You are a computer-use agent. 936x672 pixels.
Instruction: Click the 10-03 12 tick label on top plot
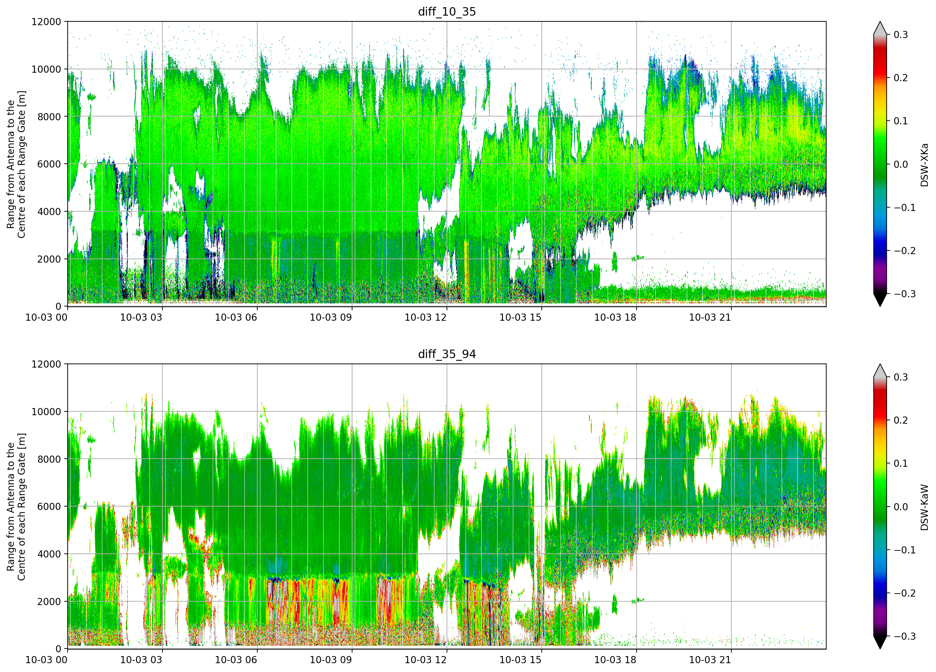tap(426, 317)
